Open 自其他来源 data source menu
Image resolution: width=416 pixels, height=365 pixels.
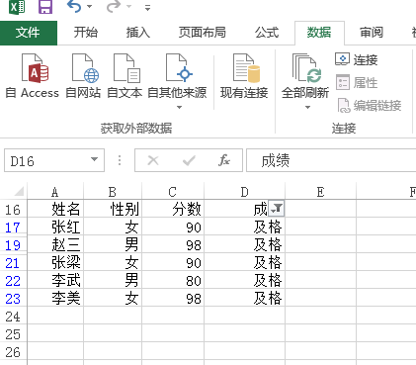point(177,82)
